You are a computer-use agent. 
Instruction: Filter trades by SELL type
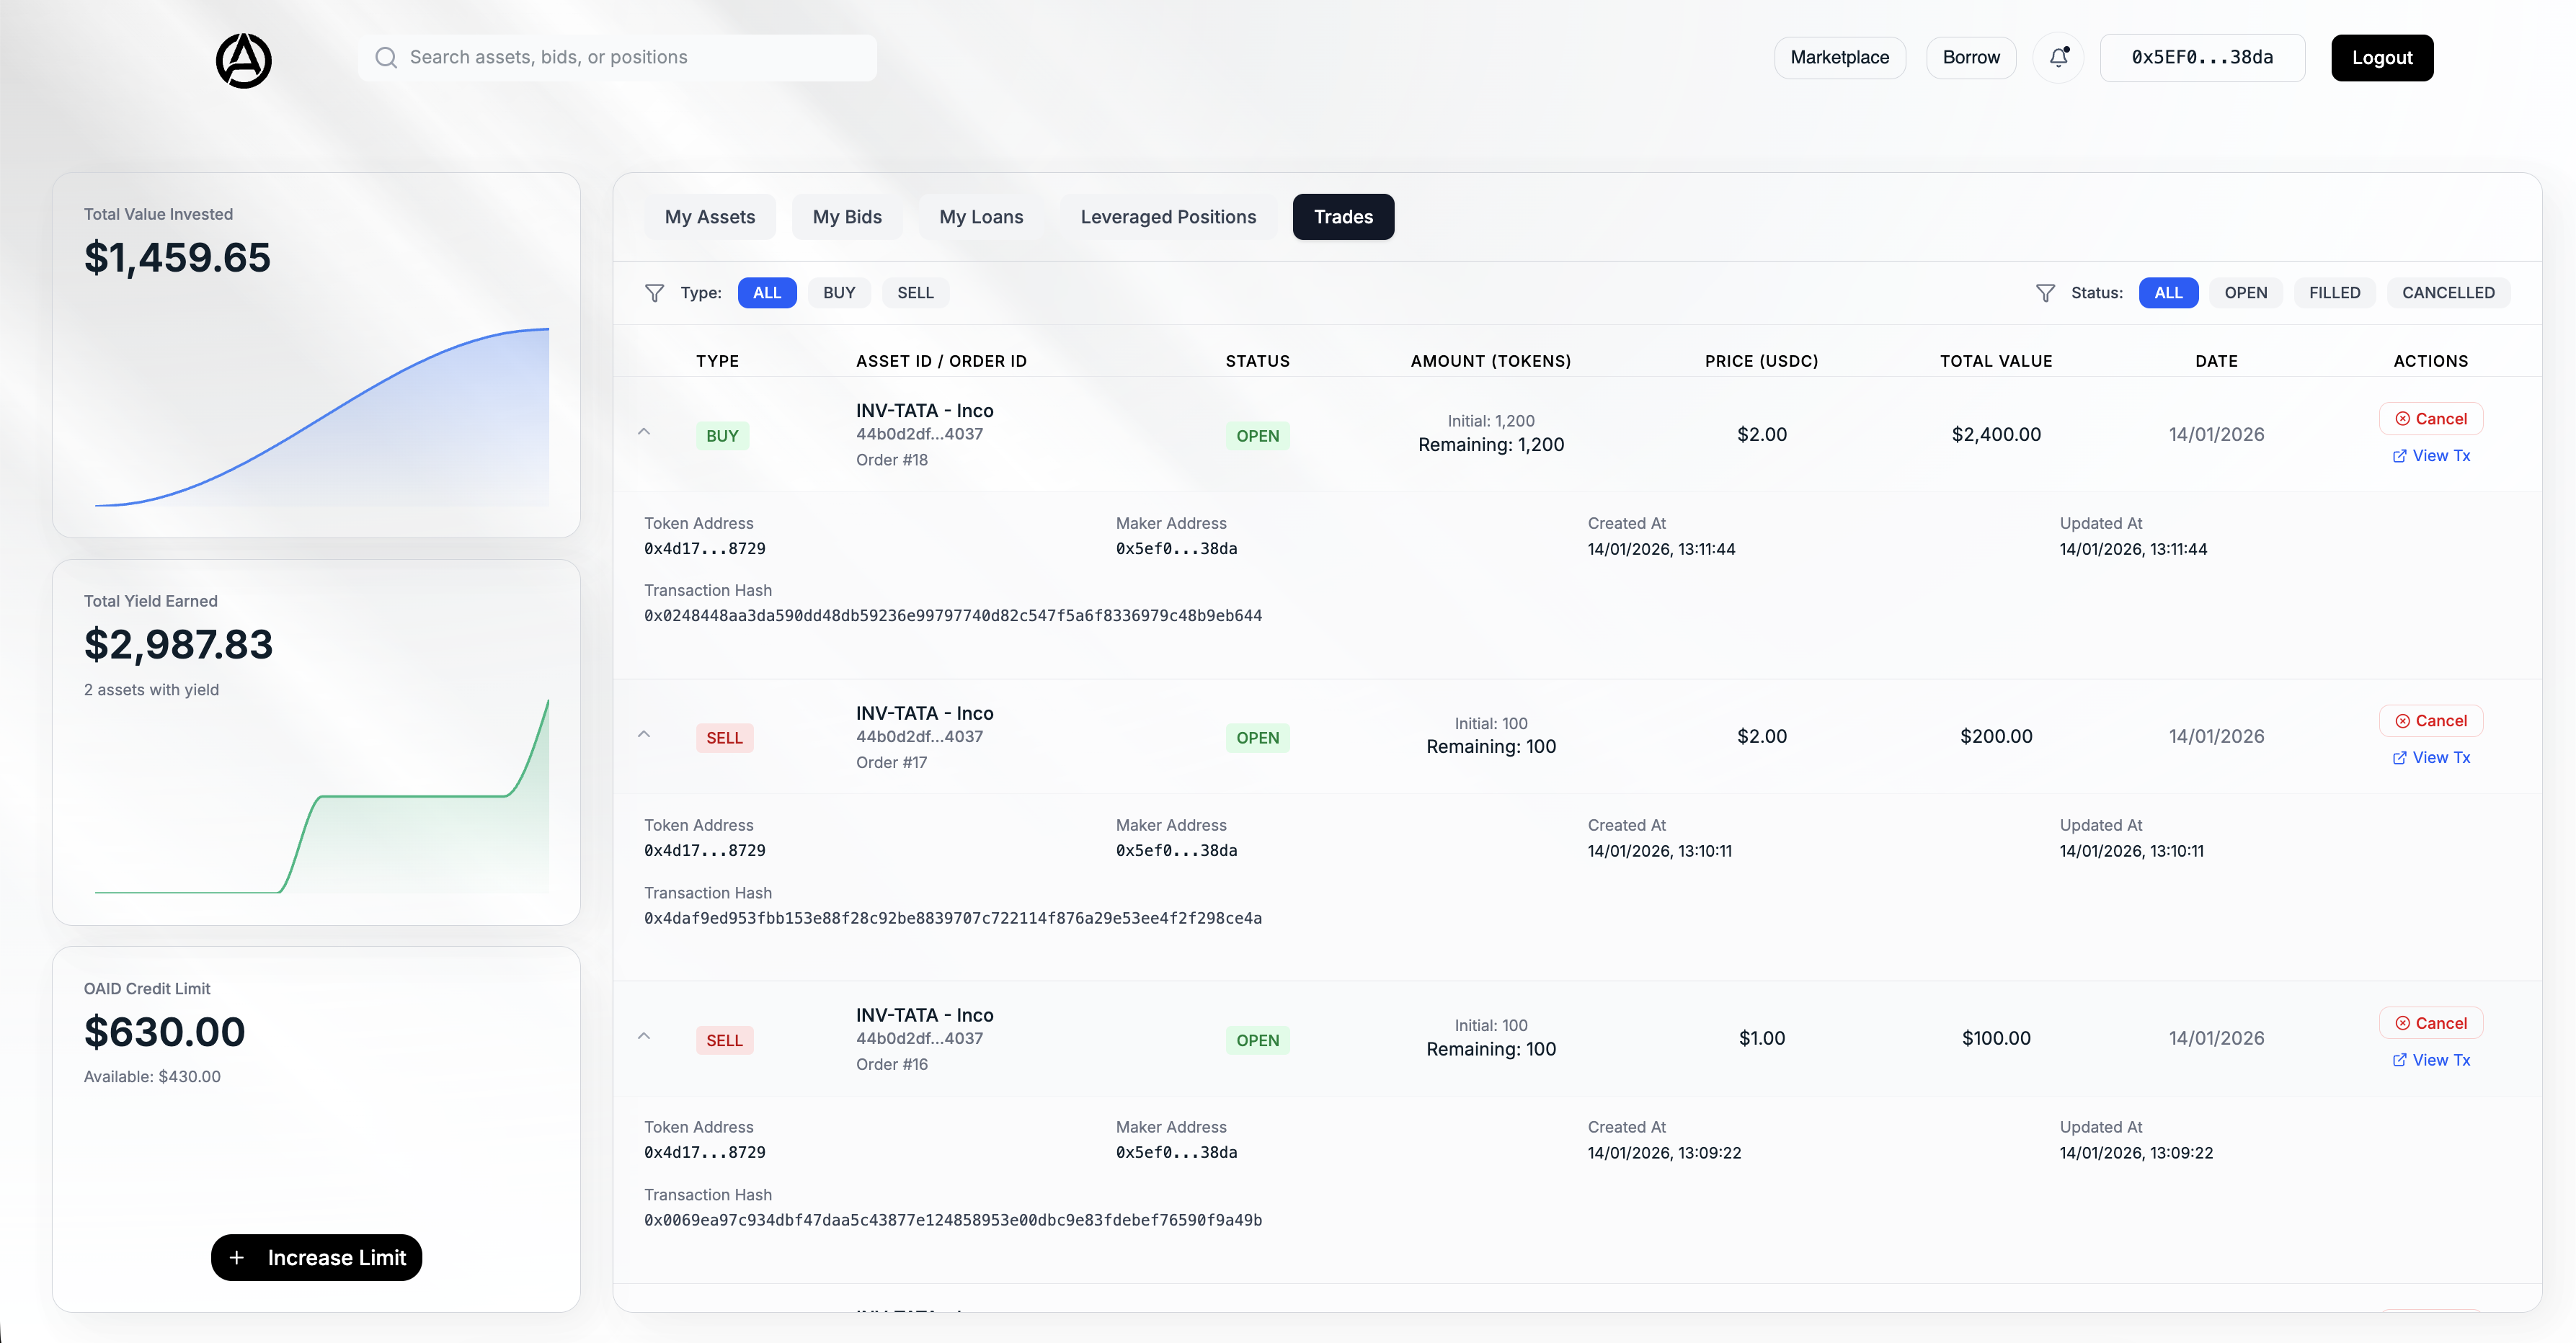pos(915,293)
